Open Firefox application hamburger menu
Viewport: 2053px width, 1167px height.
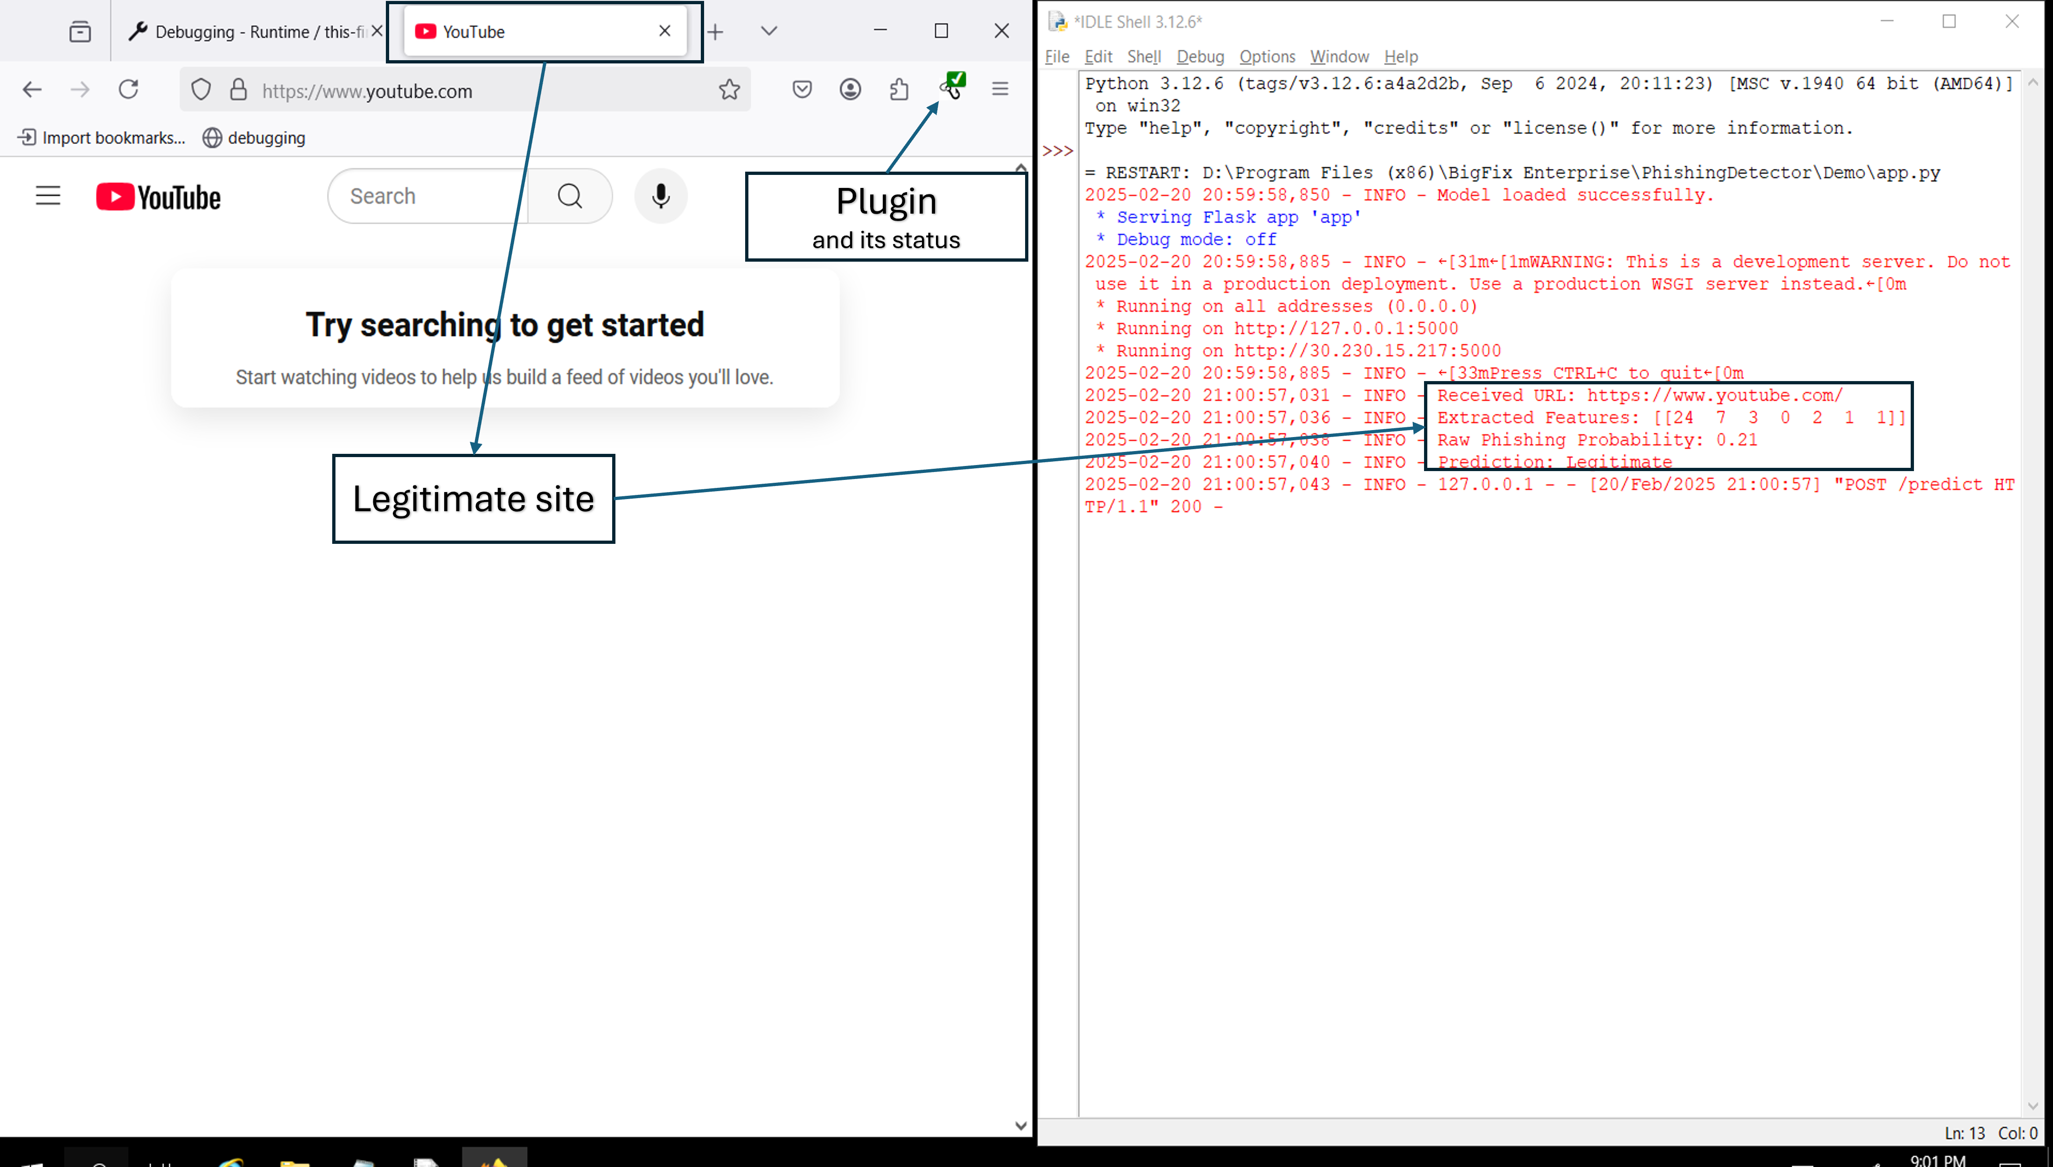999,89
